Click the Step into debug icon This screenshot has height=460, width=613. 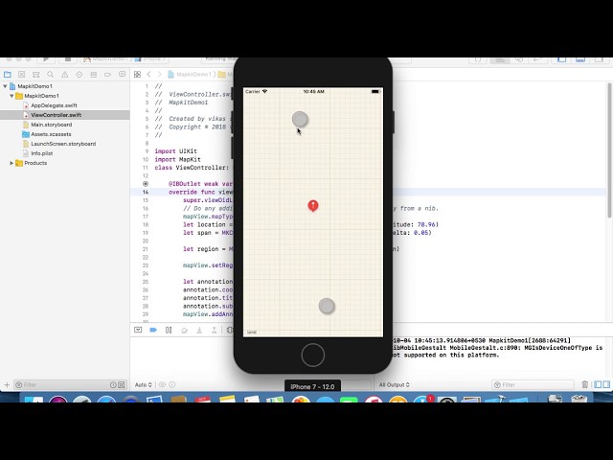[x=199, y=330]
